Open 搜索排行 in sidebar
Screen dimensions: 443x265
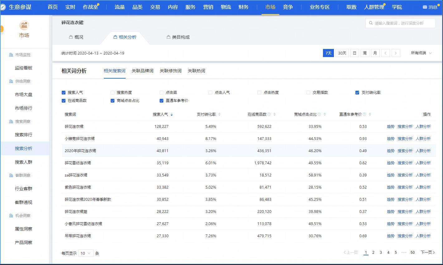[x=24, y=135]
